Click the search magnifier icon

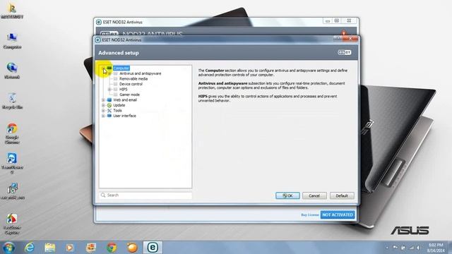pyautogui.click(x=103, y=195)
